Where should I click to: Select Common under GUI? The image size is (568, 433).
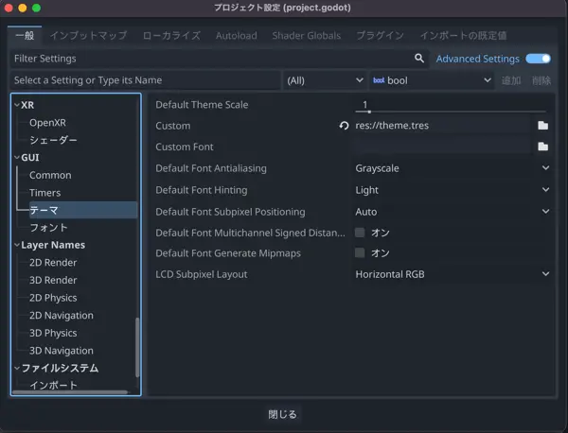(x=50, y=175)
